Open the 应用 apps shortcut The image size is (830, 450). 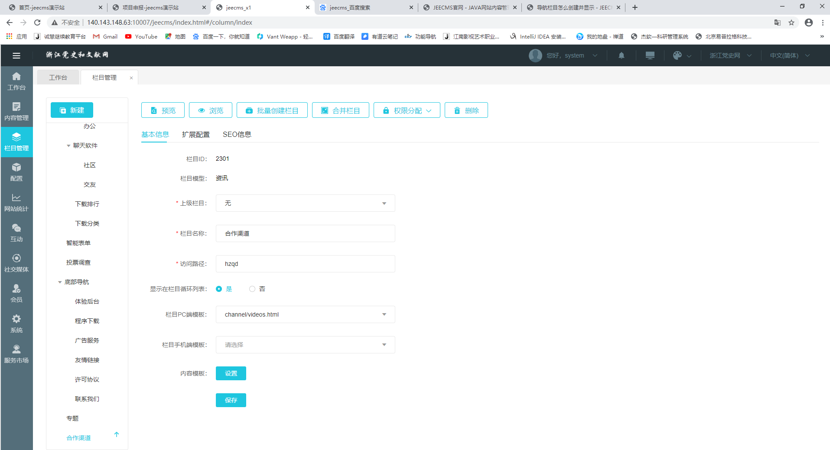16,36
